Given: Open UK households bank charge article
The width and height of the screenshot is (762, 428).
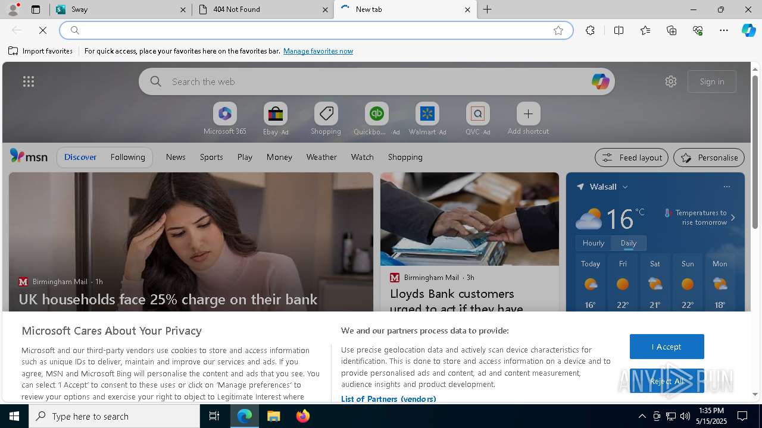Looking at the screenshot, I should click(x=168, y=299).
